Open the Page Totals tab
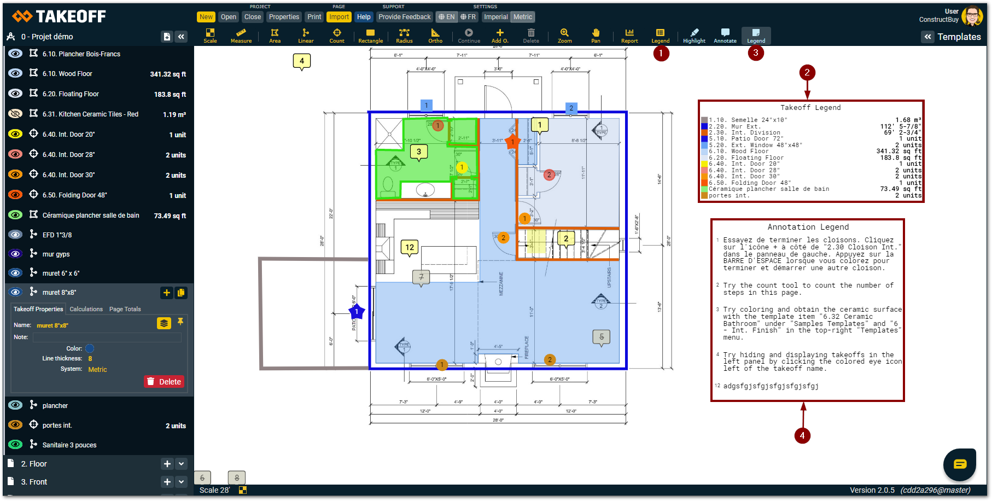 [125, 309]
